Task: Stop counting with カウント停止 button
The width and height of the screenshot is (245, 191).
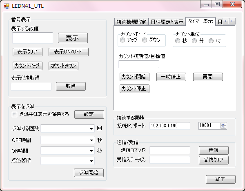Action: [134, 89]
